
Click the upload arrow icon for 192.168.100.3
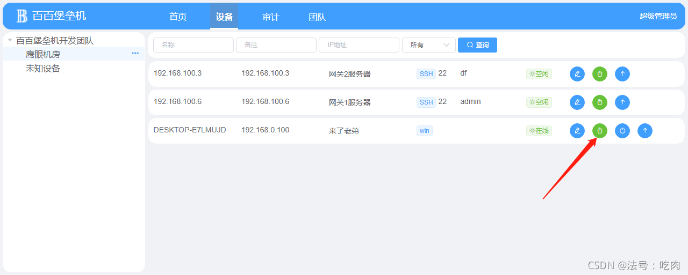(622, 74)
